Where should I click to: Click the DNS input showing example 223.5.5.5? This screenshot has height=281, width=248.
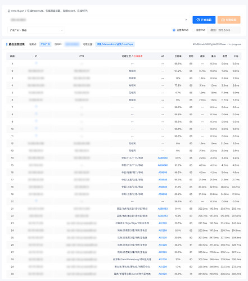224,30
